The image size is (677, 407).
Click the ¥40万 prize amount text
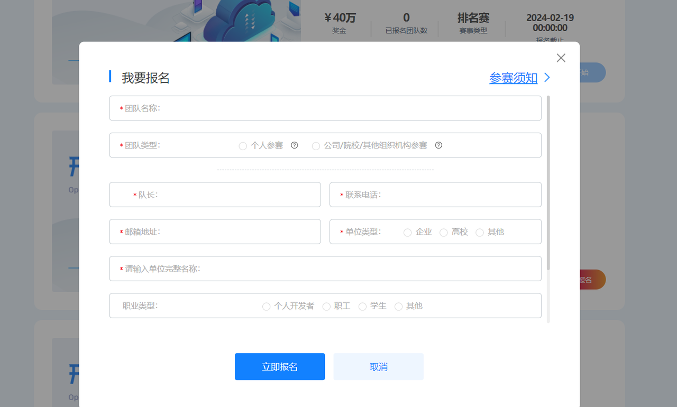(340, 18)
